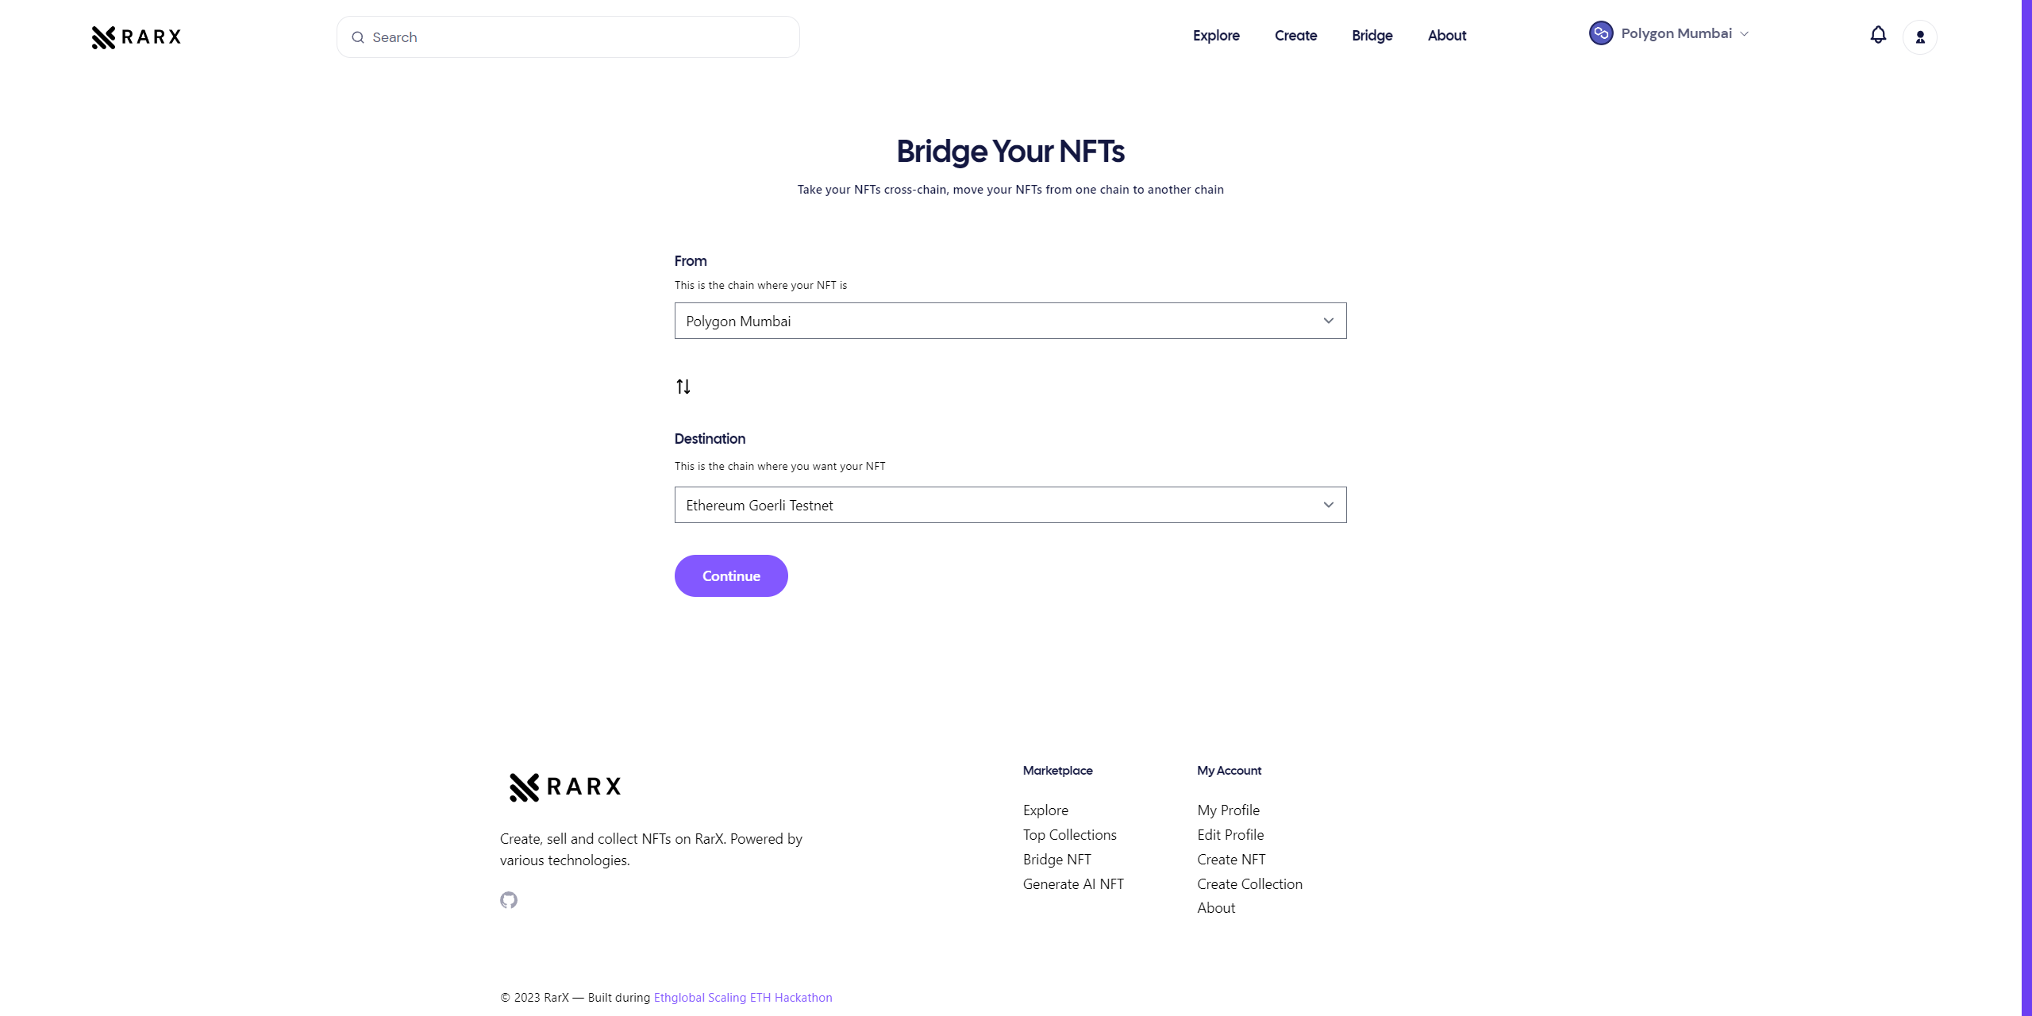The image size is (2032, 1016).
Task: Click Continue to proceed with bridging
Action: click(731, 575)
